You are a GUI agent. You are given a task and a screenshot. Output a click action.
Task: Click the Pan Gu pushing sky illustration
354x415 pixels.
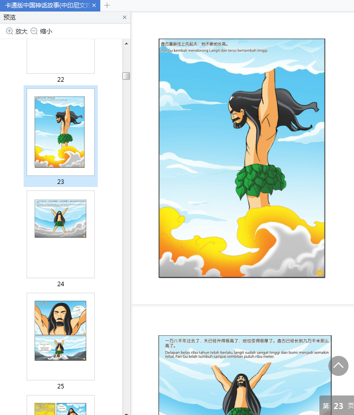coord(242,158)
